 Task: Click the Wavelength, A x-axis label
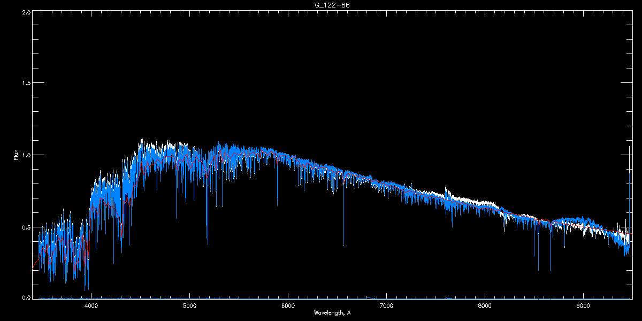pyautogui.click(x=332, y=312)
